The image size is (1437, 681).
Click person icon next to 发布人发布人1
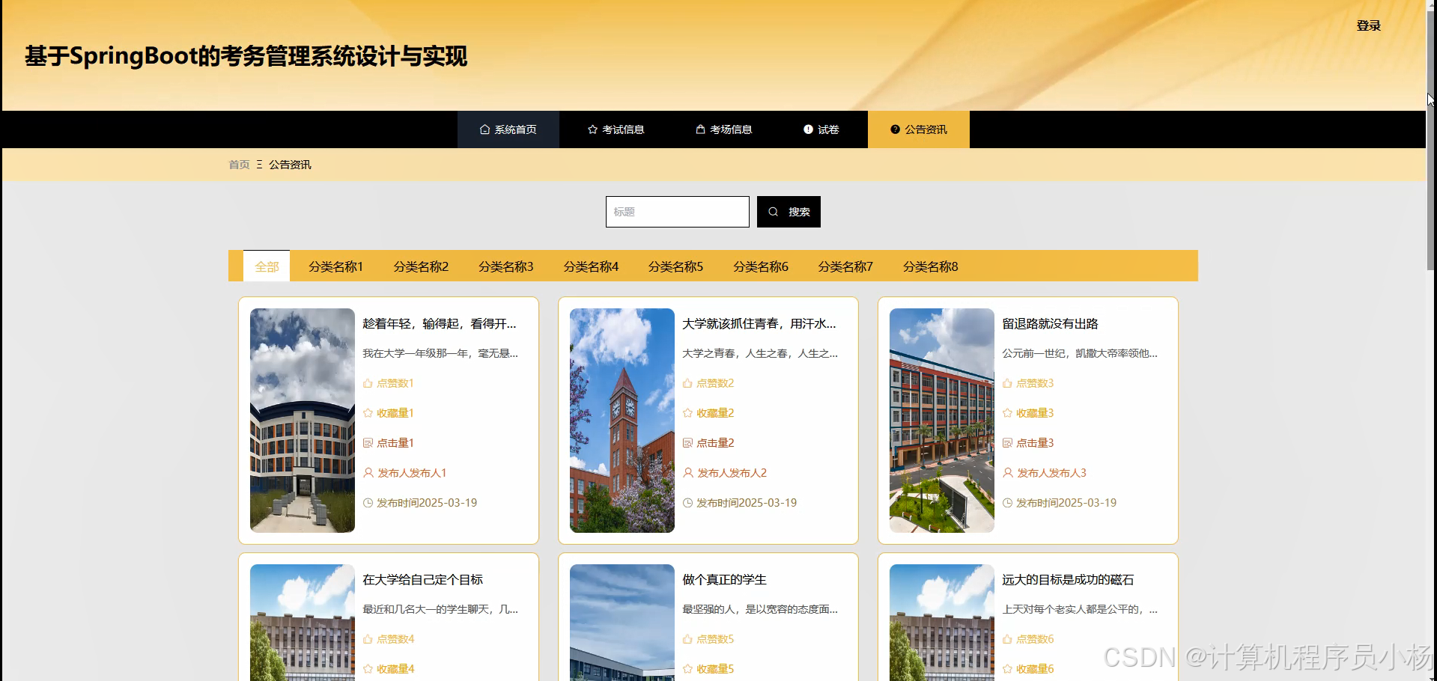(368, 473)
